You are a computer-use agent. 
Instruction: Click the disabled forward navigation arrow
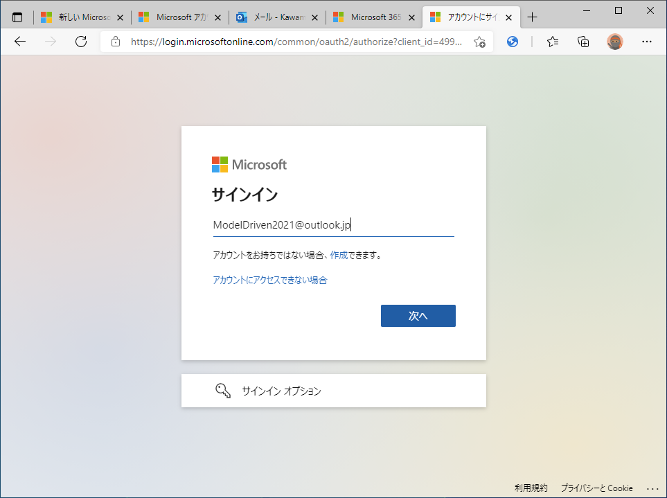click(x=51, y=42)
